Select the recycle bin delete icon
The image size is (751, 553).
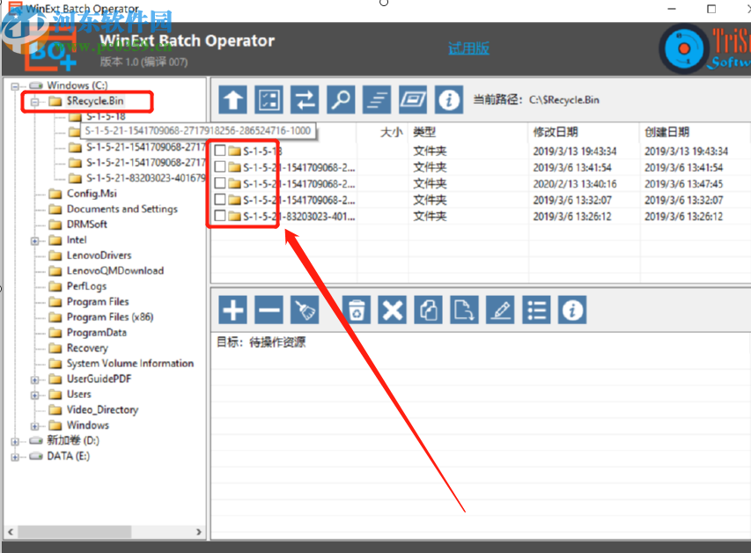pos(357,309)
